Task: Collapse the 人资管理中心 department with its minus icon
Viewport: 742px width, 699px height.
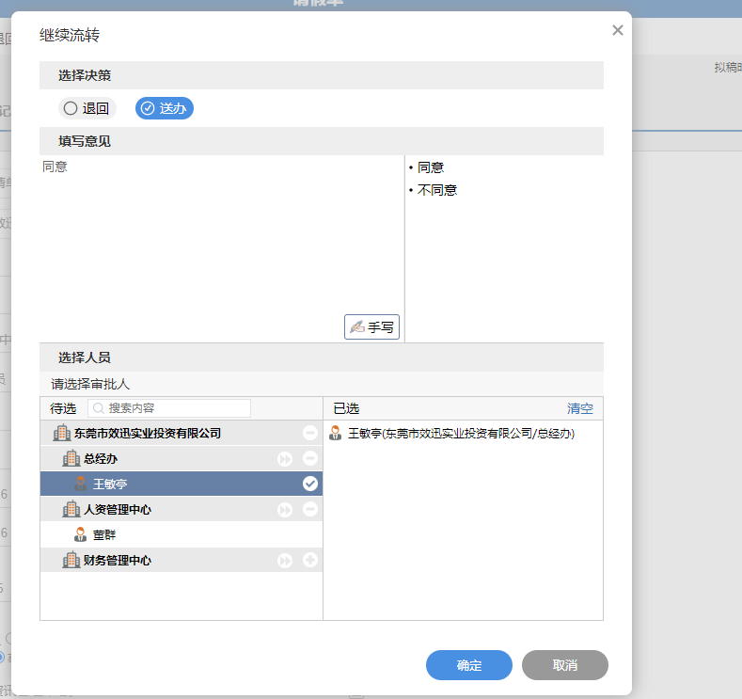Action: [x=310, y=509]
